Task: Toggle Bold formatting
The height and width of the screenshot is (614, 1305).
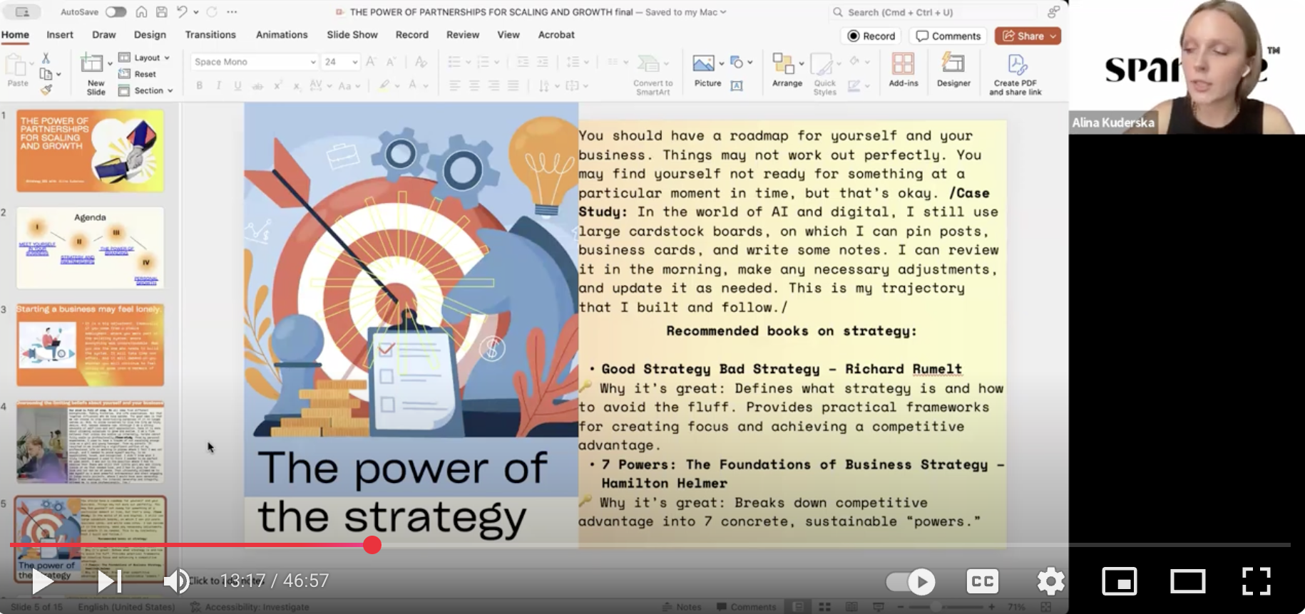Action: coord(200,85)
